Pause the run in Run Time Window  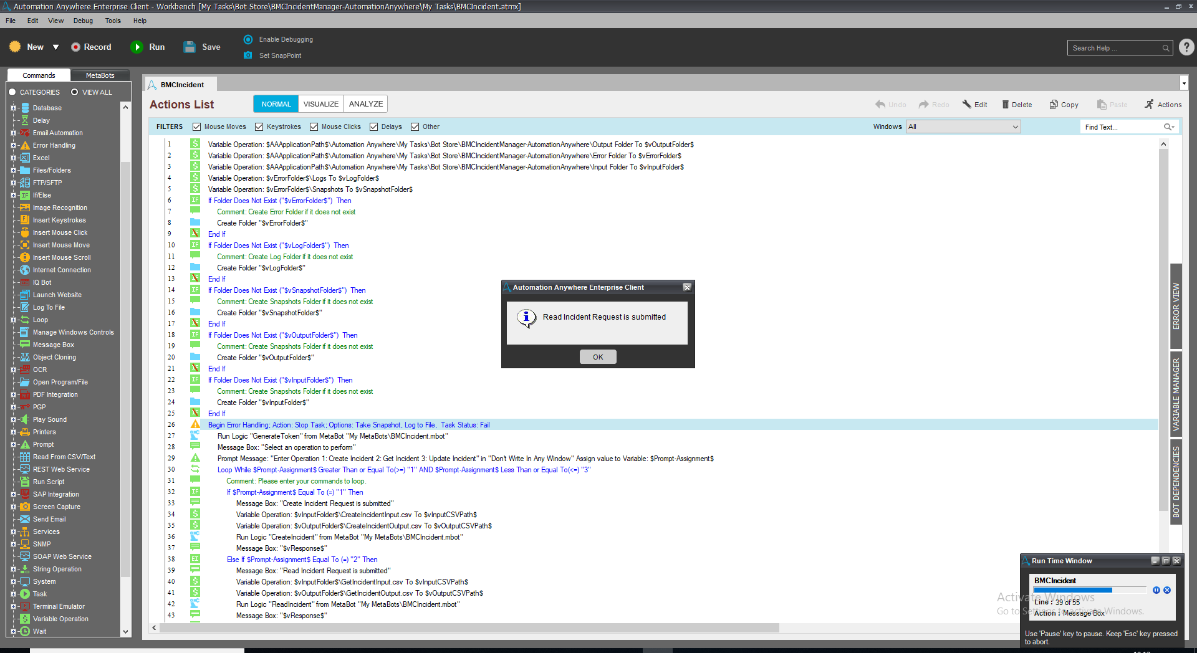[1156, 590]
